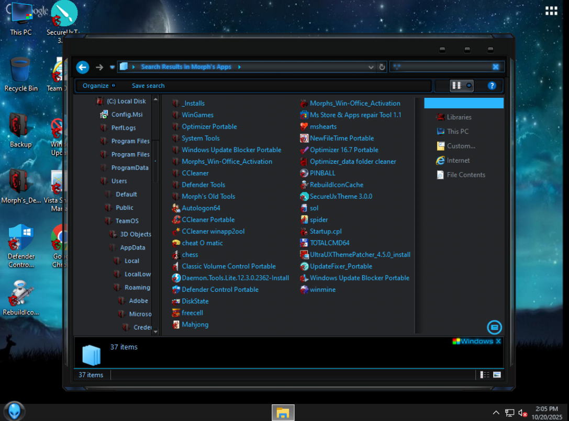Open recent locations dropdown arrow
The width and height of the screenshot is (569, 421).
coord(112,67)
